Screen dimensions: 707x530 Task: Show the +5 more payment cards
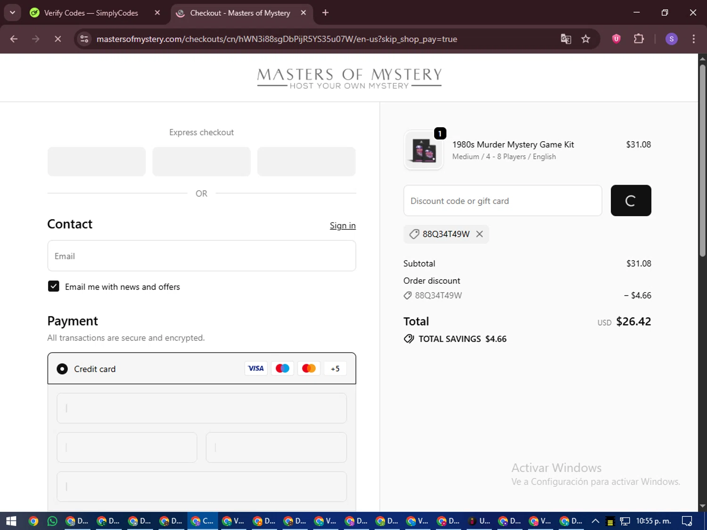335,368
